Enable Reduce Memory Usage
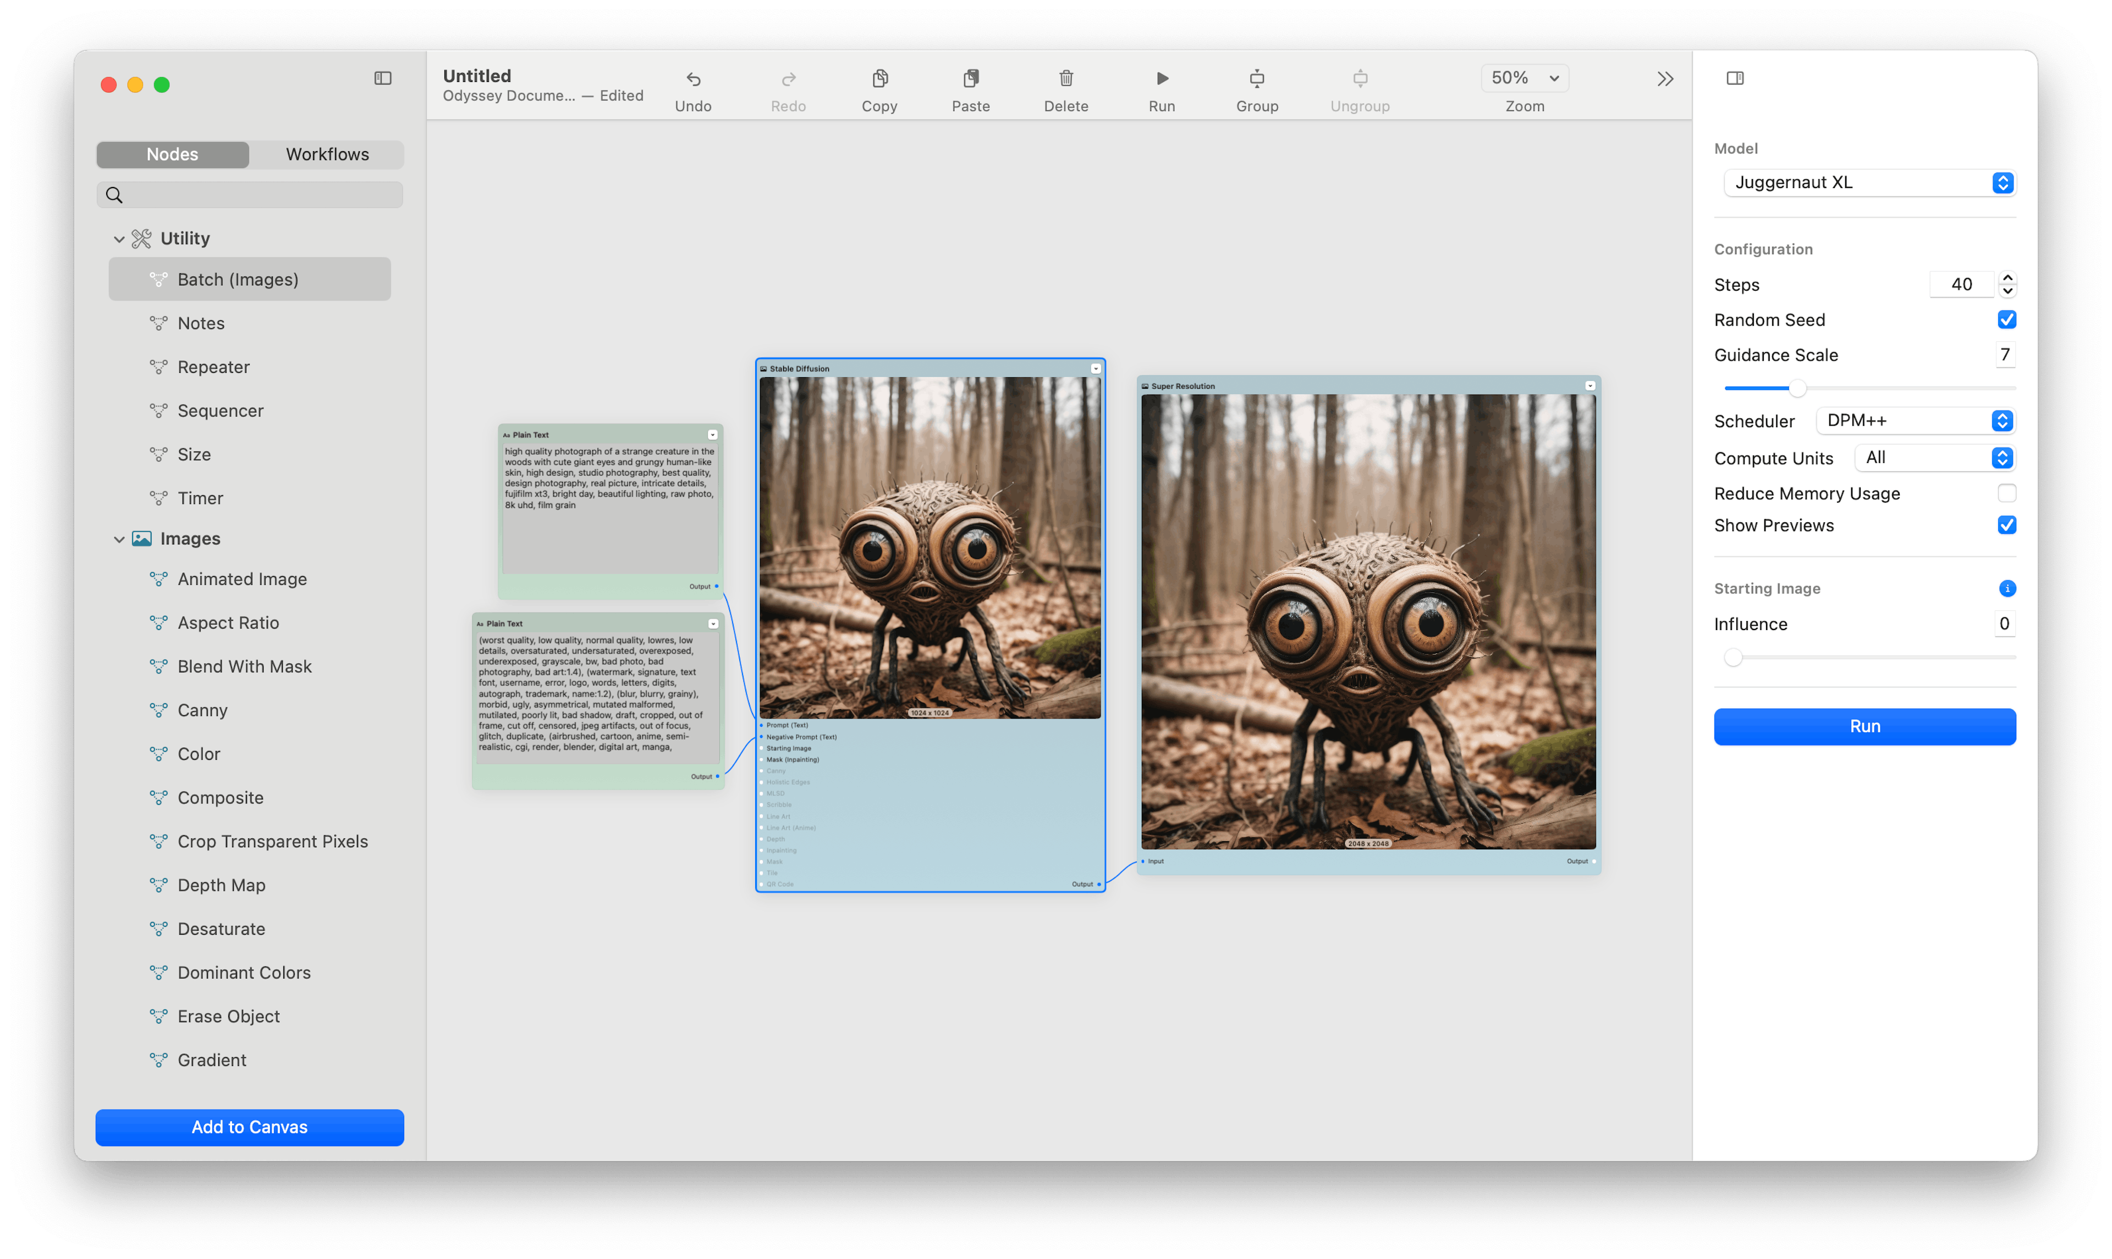The height and width of the screenshot is (1259, 2112). 2007,493
